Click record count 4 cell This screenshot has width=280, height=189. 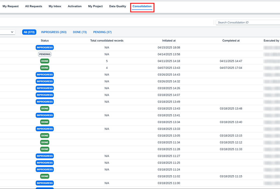click(107, 68)
